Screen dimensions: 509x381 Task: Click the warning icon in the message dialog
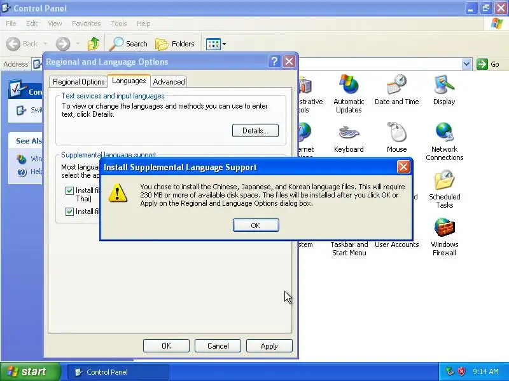tap(118, 193)
